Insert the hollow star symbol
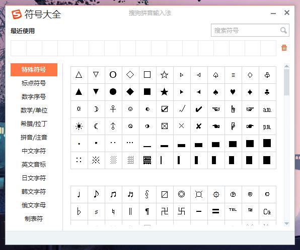This screenshot has width=300, height=250. point(165,75)
